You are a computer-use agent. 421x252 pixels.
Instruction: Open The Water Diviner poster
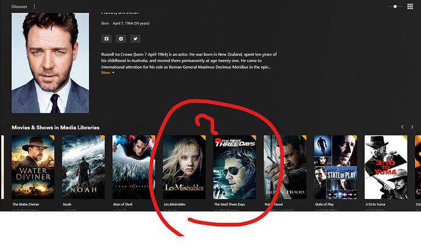coord(33,167)
